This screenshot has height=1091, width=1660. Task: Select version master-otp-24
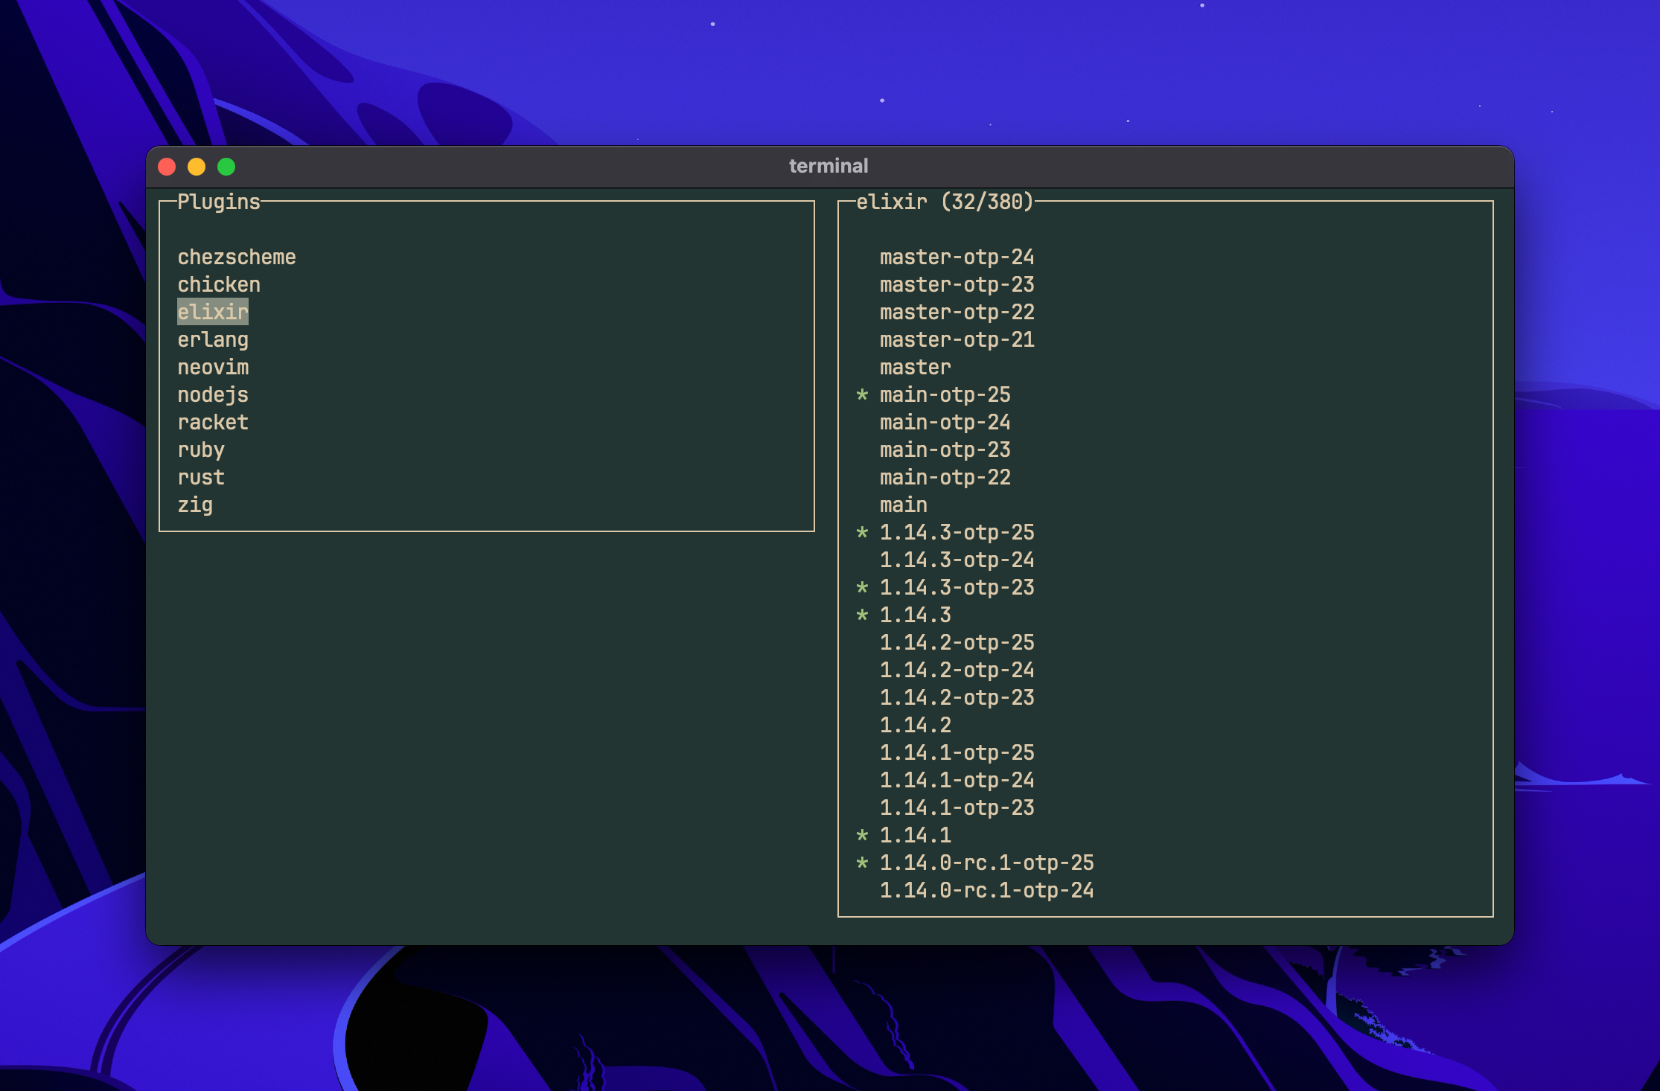pyautogui.click(x=957, y=257)
